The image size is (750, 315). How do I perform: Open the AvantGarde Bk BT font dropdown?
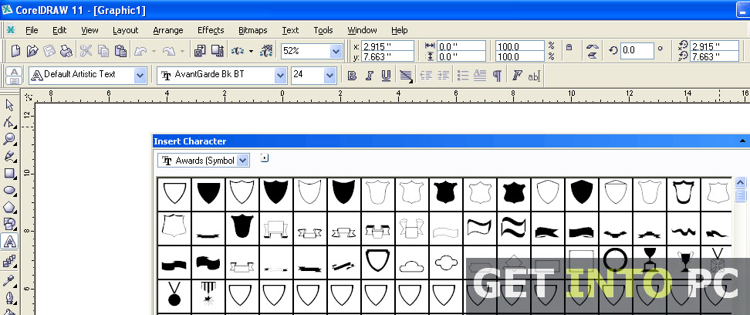point(280,75)
